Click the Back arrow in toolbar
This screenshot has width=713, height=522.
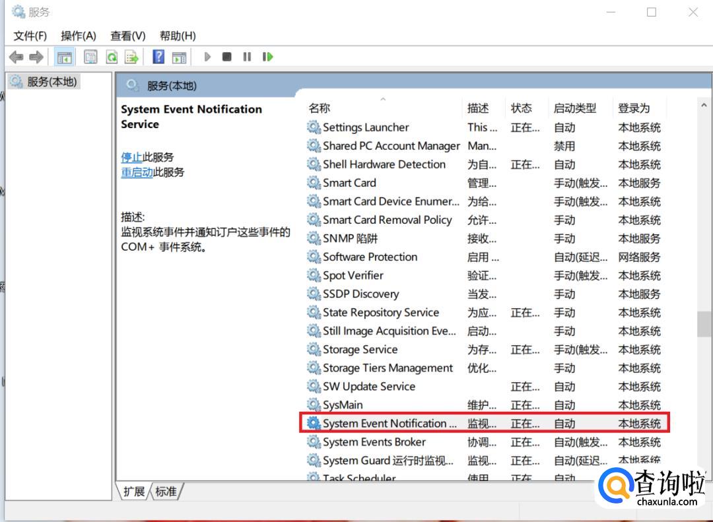16,57
